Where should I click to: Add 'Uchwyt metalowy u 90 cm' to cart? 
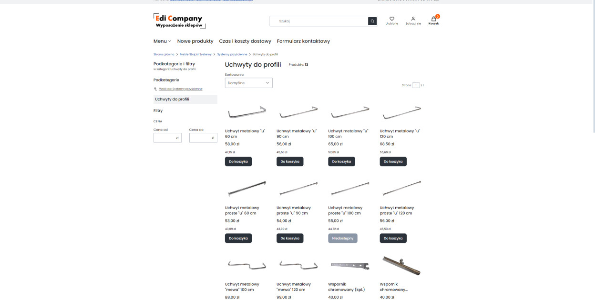tap(290, 161)
